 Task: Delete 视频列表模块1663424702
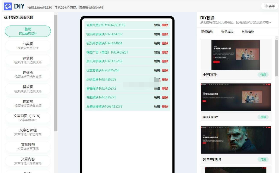(165, 34)
